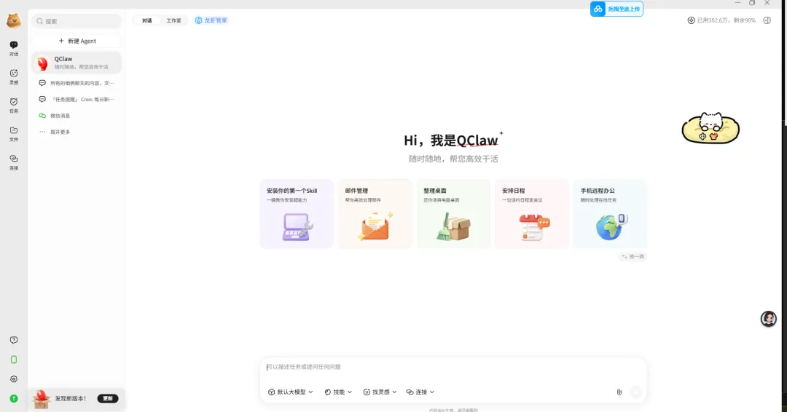
Task: Minimize the QClaw window
Action: pyautogui.click(x=737, y=3)
